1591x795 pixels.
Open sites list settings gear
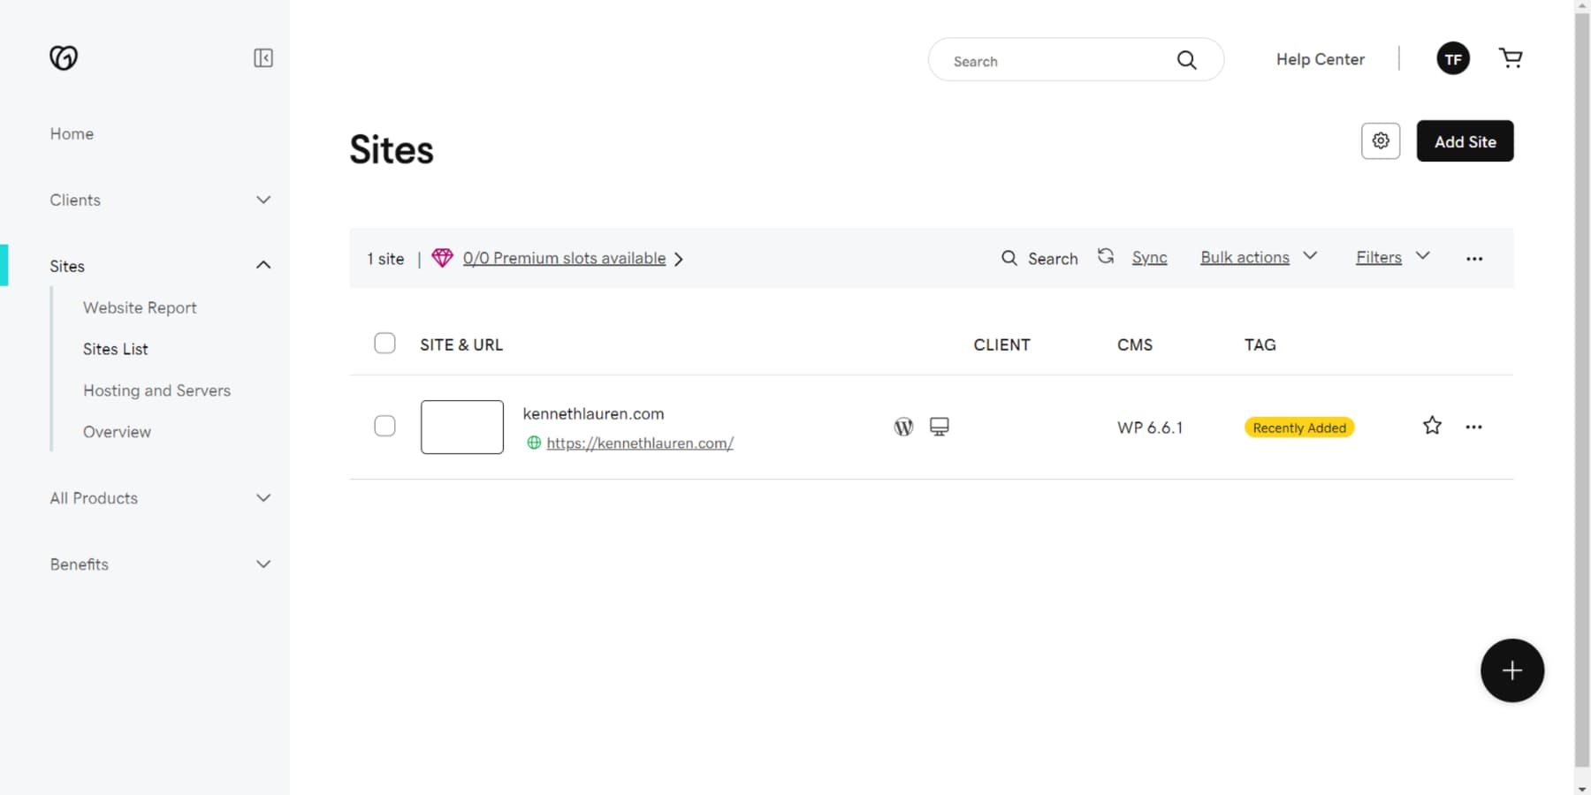[x=1381, y=140]
